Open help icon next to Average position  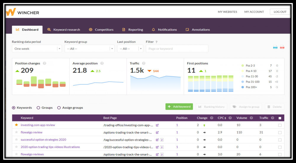102,63
